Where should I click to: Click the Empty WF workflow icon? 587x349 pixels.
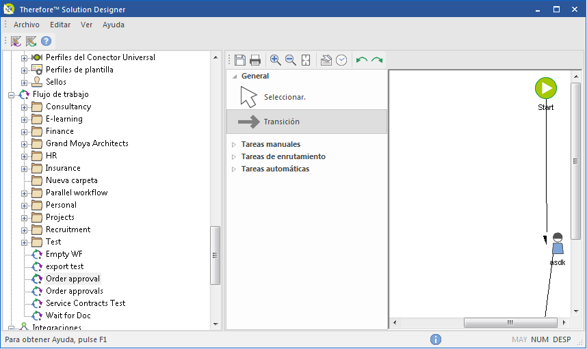click(37, 254)
